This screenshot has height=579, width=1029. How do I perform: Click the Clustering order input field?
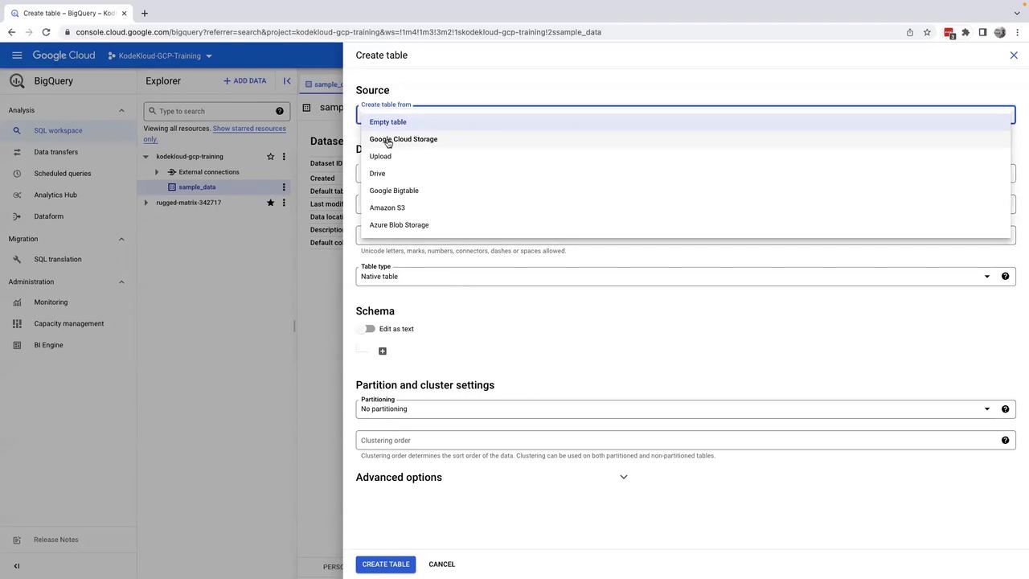675,441
